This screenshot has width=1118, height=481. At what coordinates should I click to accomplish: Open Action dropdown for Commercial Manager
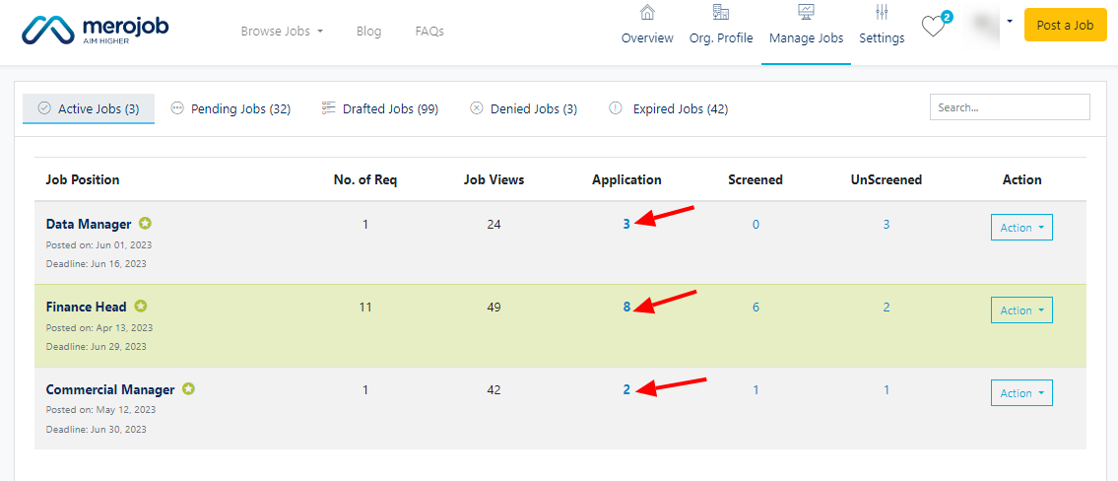(1021, 393)
